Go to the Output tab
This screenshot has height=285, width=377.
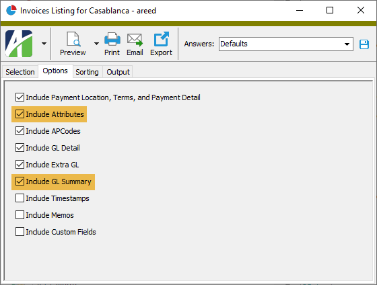[118, 72]
